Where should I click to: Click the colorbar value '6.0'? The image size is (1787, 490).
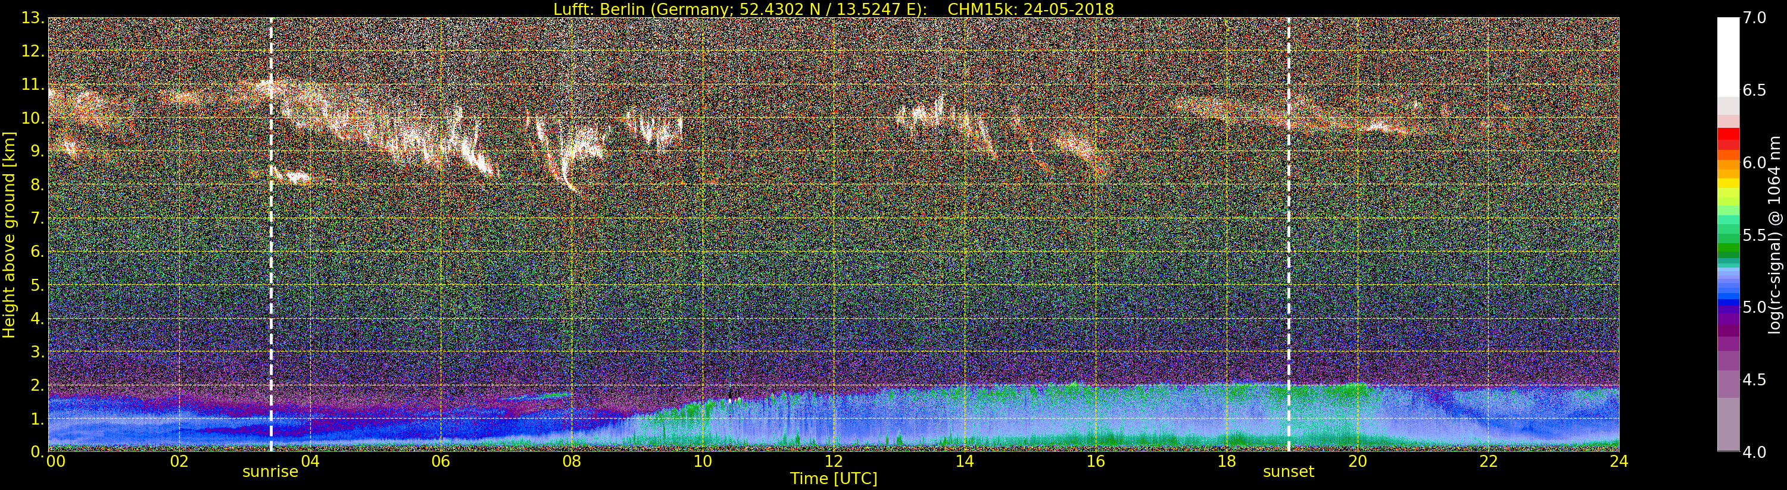[x=1754, y=163]
